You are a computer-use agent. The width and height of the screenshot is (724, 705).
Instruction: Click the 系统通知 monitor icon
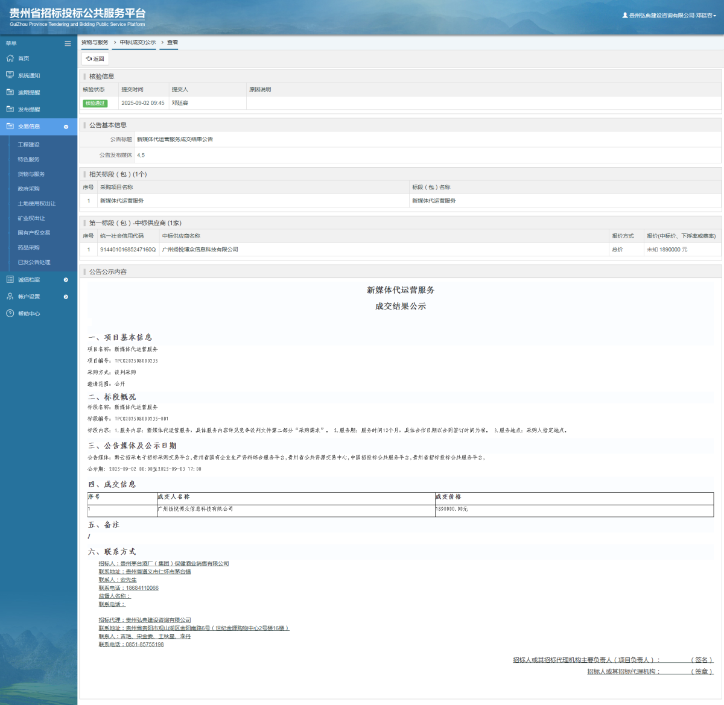click(10, 75)
